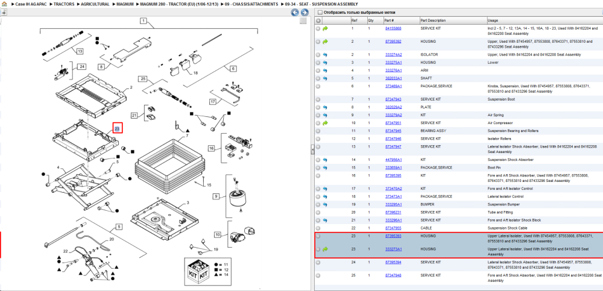Select callout 25 in the diagram
Screen dimensions: 603x291
pyautogui.click(x=143, y=79)
